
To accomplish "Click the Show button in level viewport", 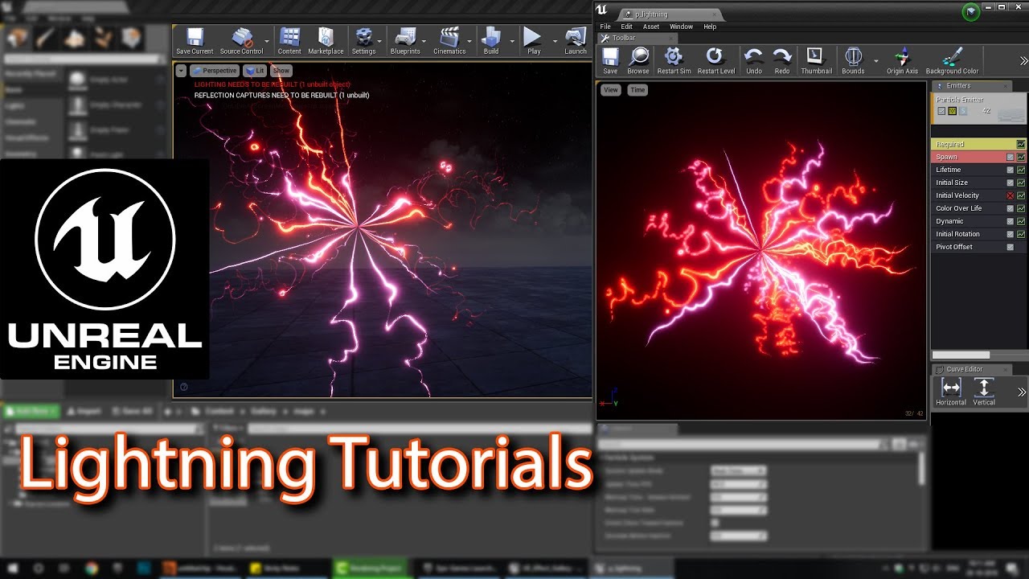I will pos(281,71).
